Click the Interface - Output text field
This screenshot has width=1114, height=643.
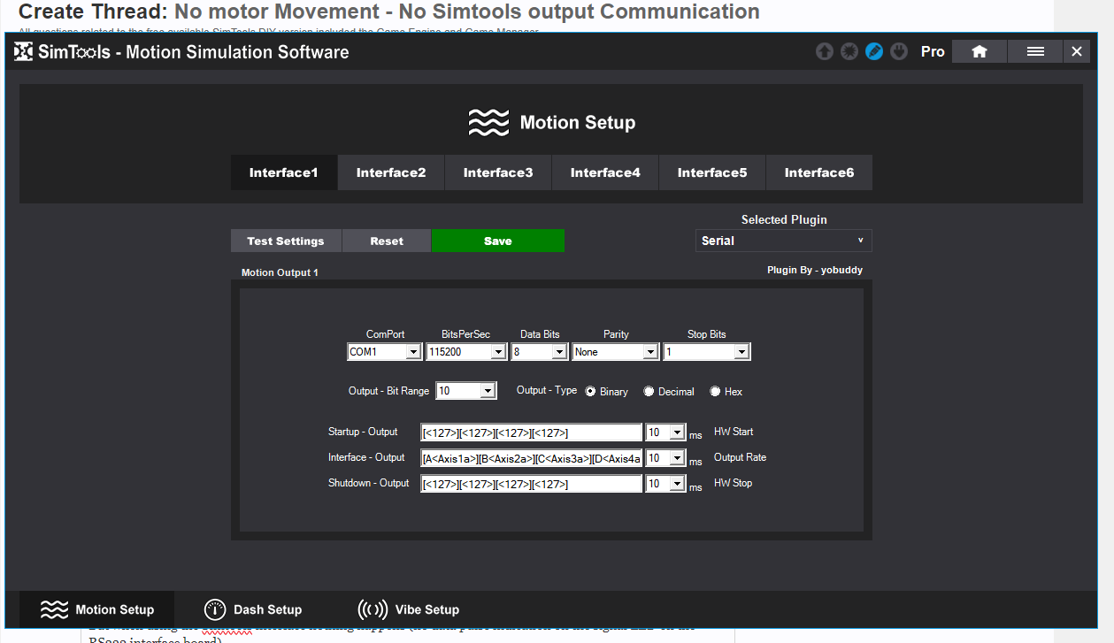(x=532, y=458)
